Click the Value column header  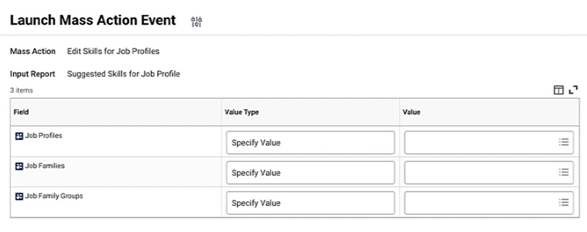tap(411, 112)
